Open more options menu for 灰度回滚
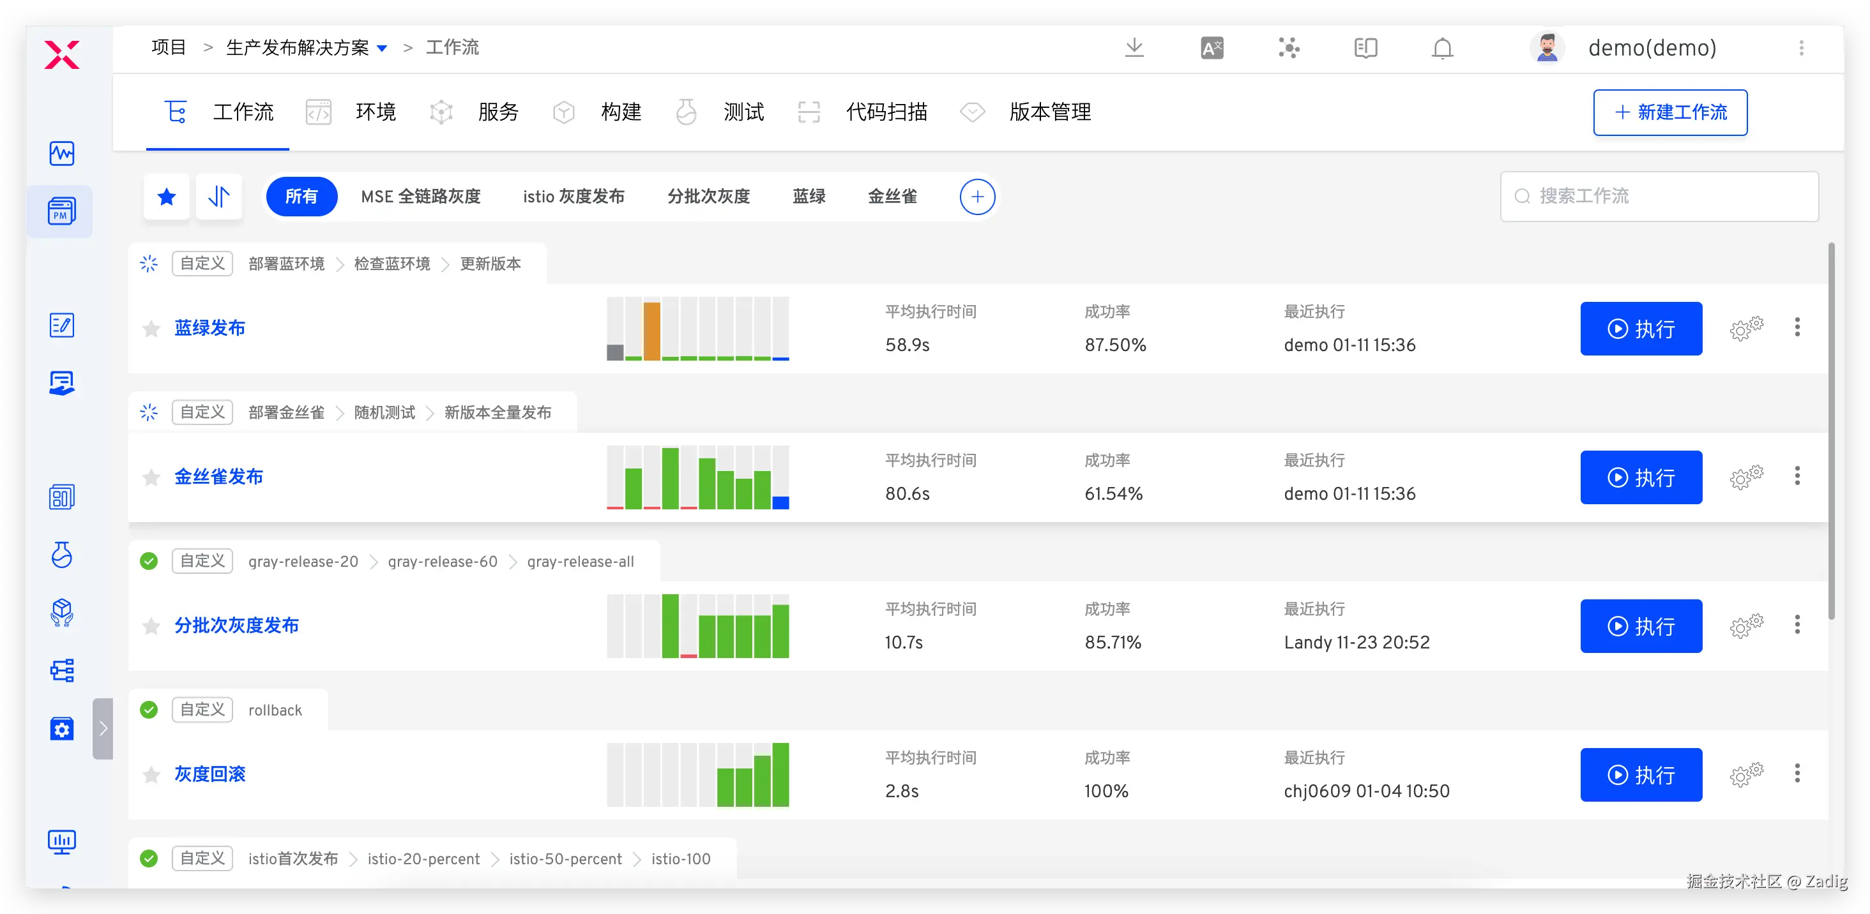The width and height of the screenshot is (1870, 914). [x=1797, y=774]
